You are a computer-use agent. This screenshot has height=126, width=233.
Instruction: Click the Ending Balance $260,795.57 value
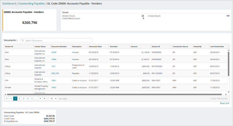[49, 121]
